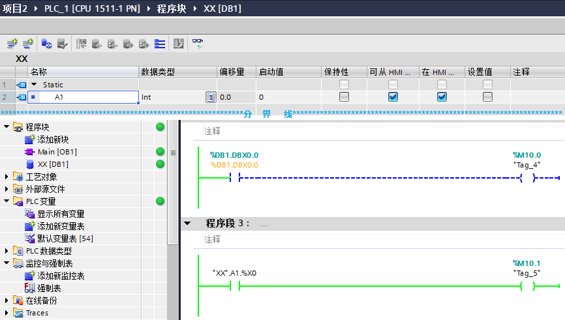This screenshot has width=565, height=320.
Task: Click the copy snapshots to start values icon
Action: (x=97, y=44)
